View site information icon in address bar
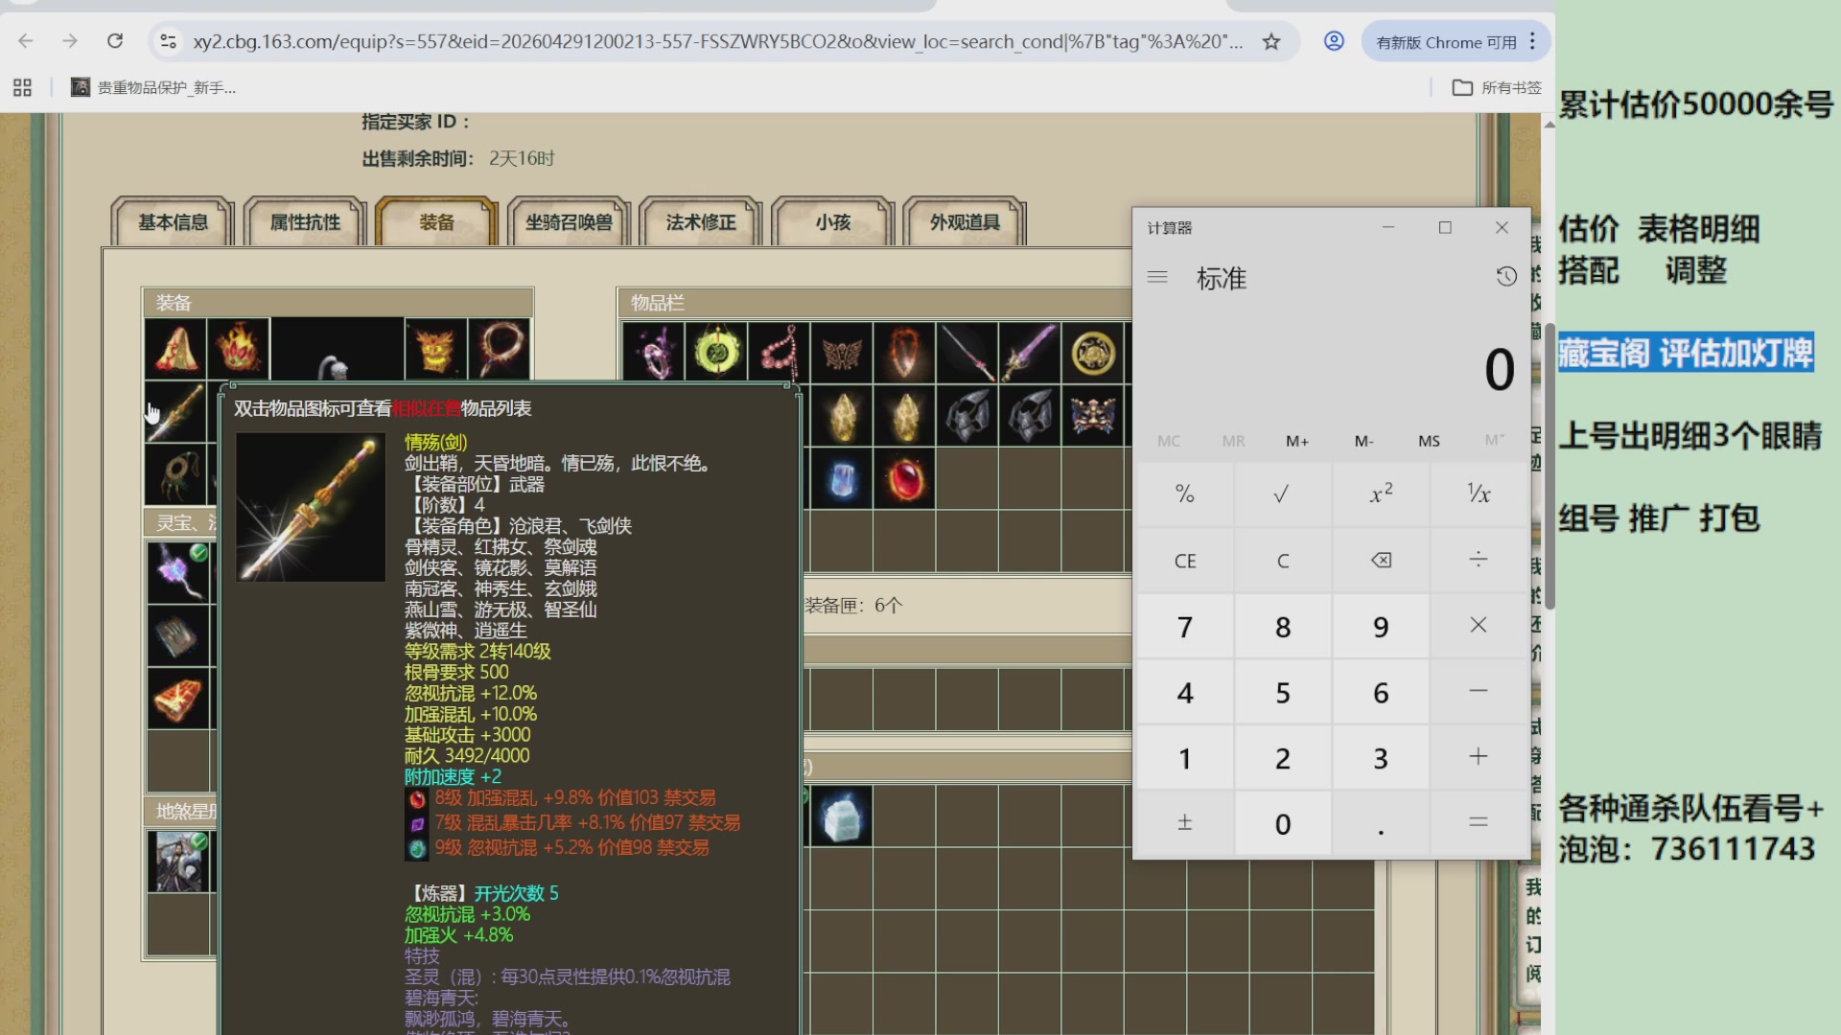The width and height of the screenshot is (1841, 1035). click(x=169, y=41)
